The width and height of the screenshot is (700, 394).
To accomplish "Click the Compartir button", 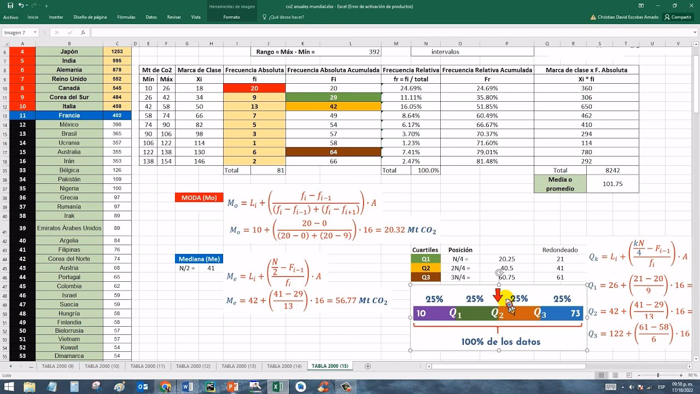I will pyautogui.click(x=678, y=17).
